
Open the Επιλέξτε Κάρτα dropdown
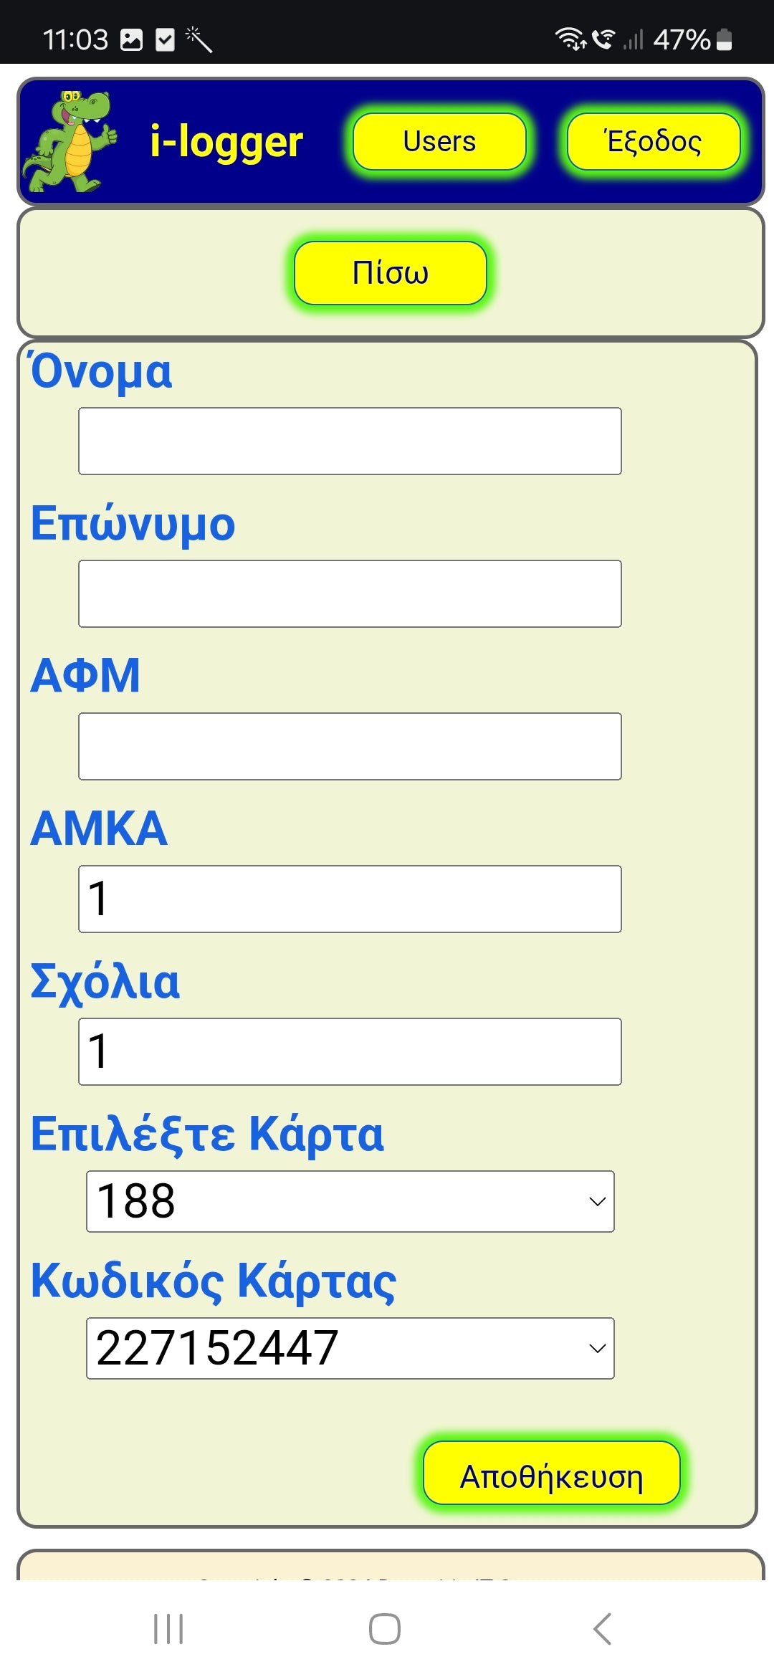click(x=350, y=1201)
